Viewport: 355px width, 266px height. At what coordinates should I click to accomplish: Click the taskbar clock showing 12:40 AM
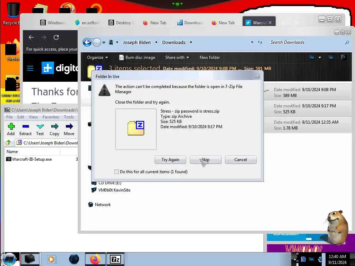[337, 259]
